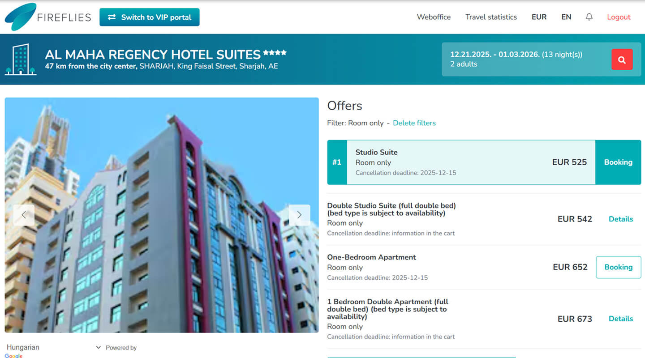
Task: Open the notifications bell
Action: [x=589, y=17]
